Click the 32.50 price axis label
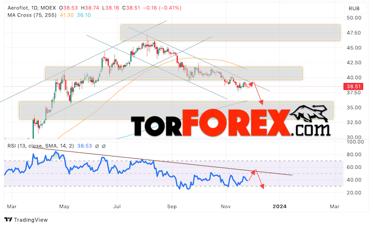This screenshot has height=227, width=373. (x=354, y=122)
